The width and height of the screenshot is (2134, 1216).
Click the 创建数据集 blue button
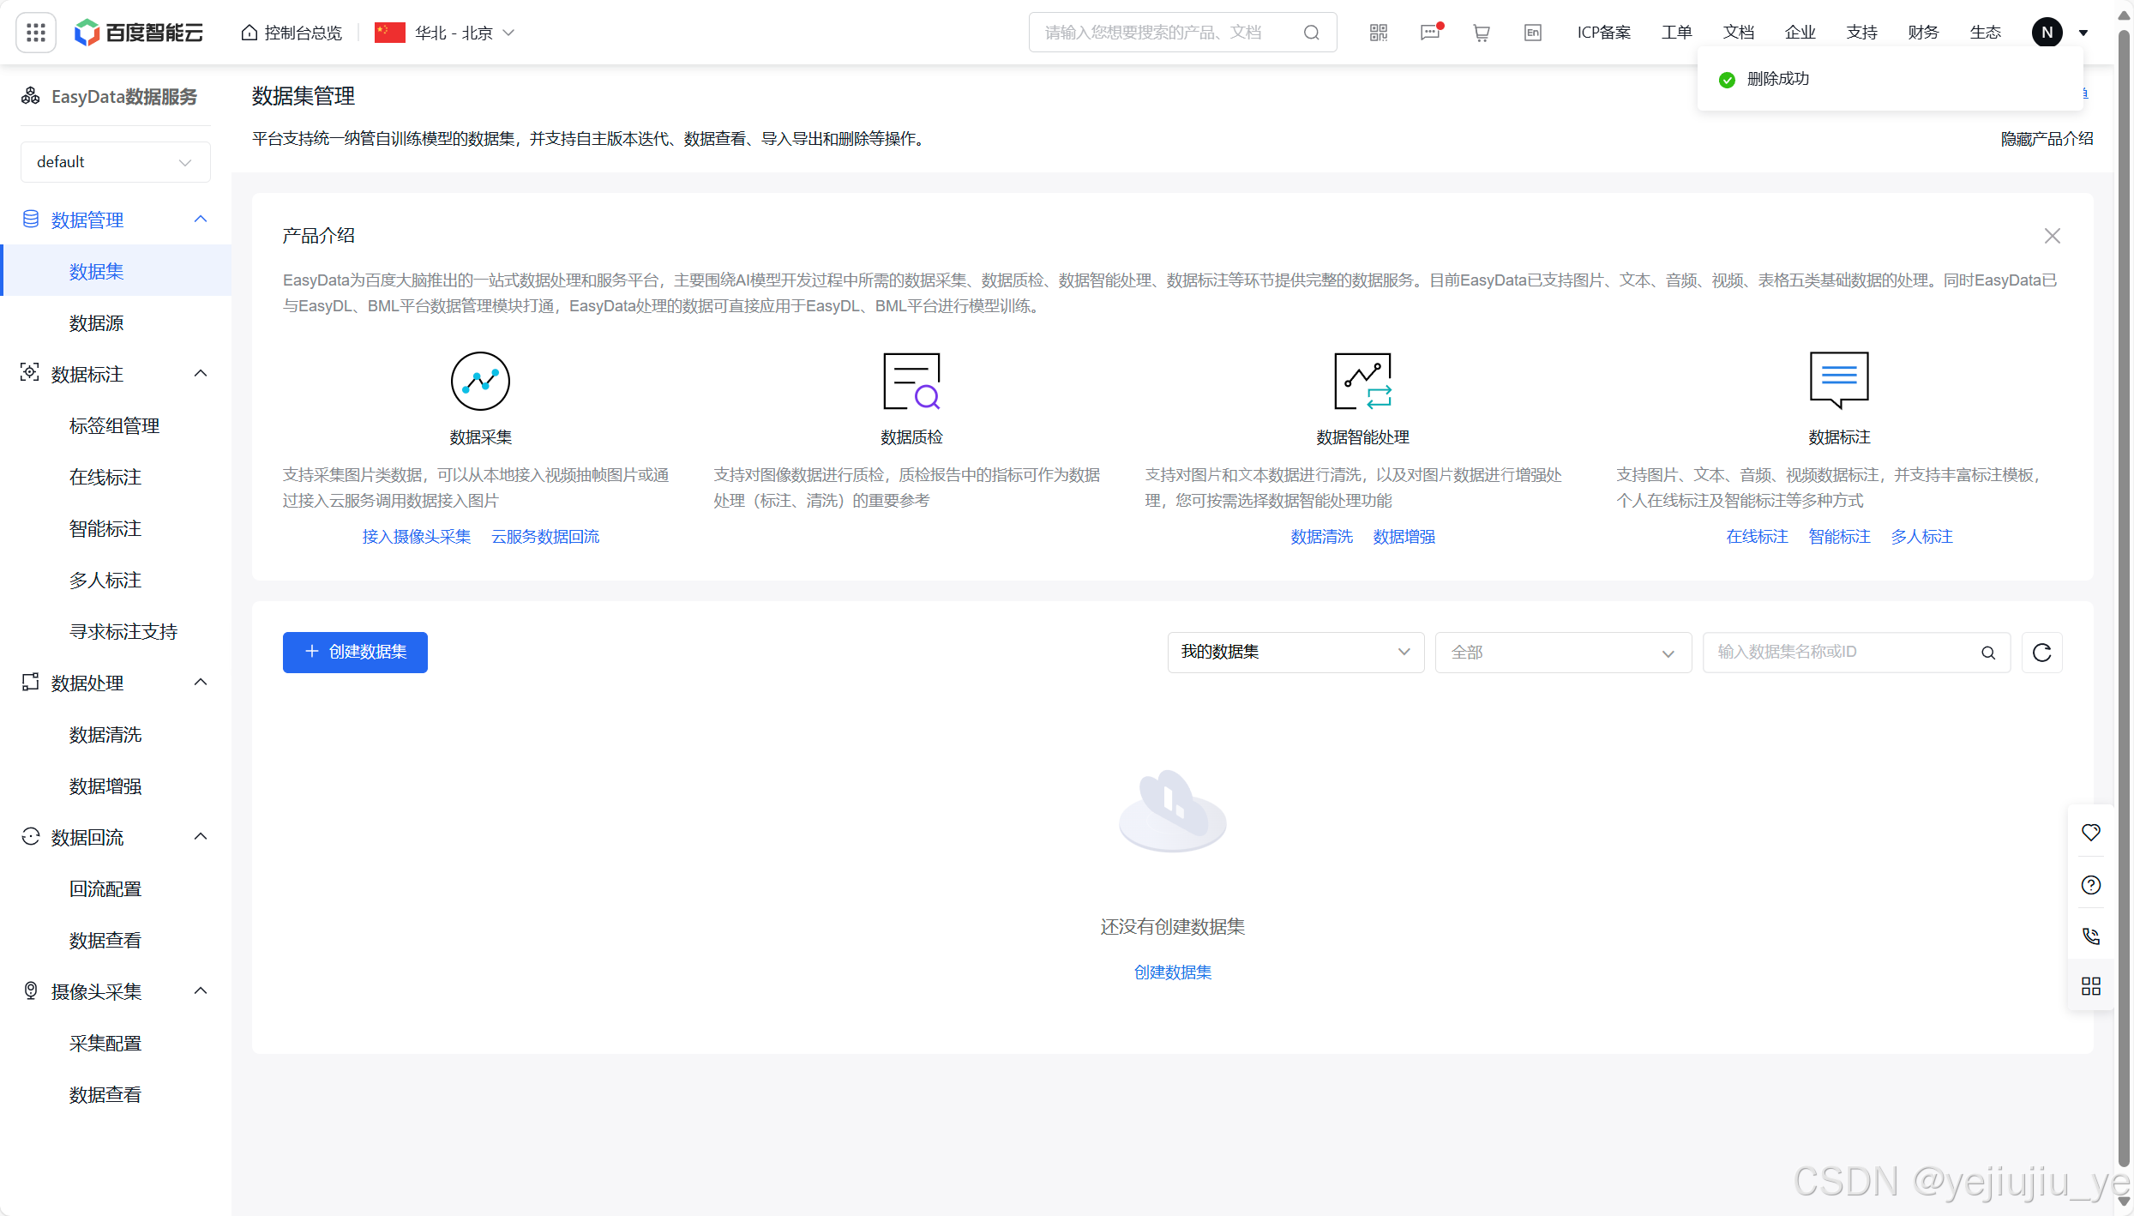tap(355, 653)
